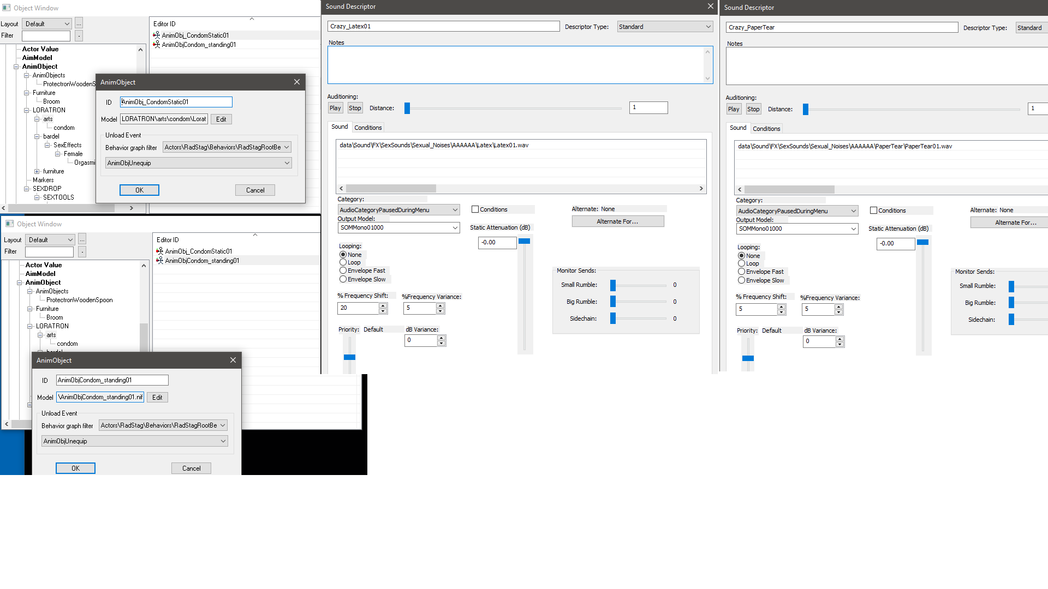Open the Layout dropdown in upper Object Window

tap(47, 23)
